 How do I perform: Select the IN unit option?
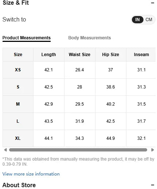click(x=137, y=20)
